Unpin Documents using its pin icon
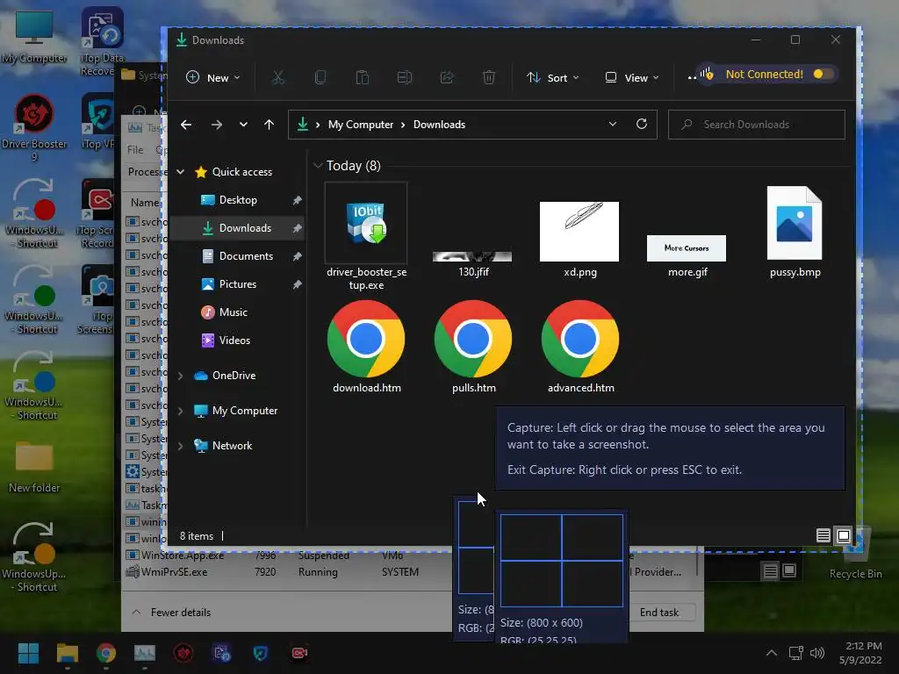 297,256
